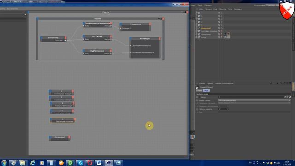Click the lock icon in Attribute Manager
Screen dimensions: 295x166
click(x=284, y=83)
